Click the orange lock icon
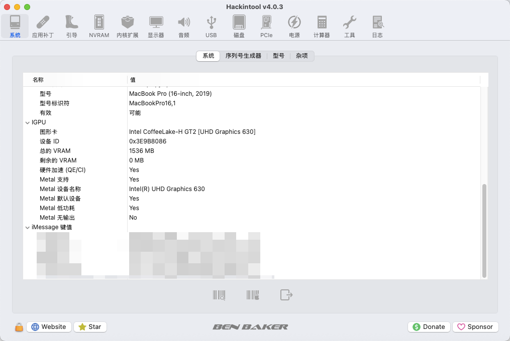Image resolution: width=510 pixels, height=341 pixels. click(19, 327)
